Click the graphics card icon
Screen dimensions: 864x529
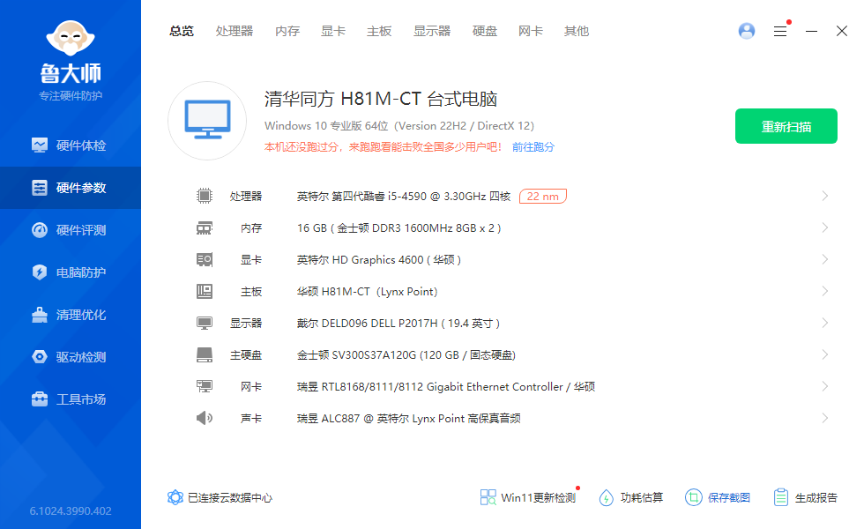tap(205, 259)
